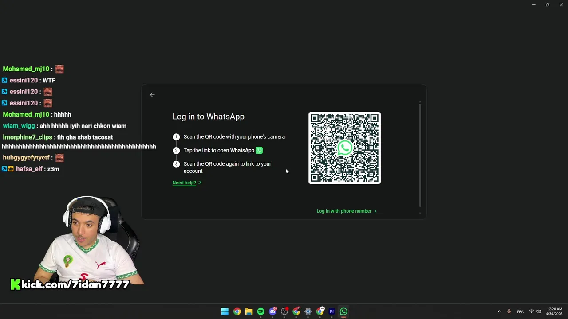The image size is (568, 319).
Task: Open Spotify from the taskbar
Action: pyautogui.click(x=260, y=311)
